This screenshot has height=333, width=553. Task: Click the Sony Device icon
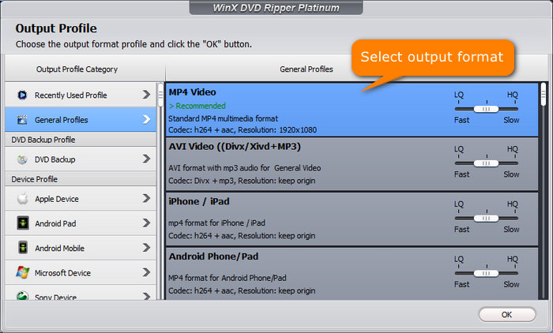point(23,296)
